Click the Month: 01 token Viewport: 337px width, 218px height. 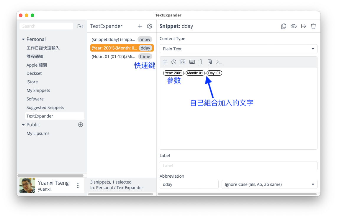[195, 73]
